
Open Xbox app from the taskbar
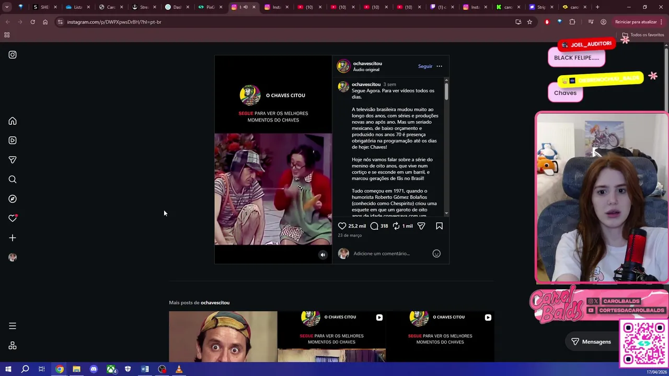tap(111, 369)
